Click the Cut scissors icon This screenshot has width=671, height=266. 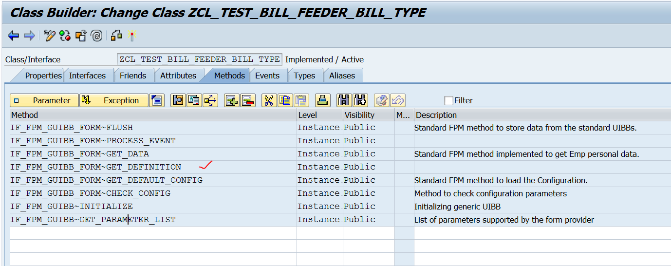coord(269,100)
